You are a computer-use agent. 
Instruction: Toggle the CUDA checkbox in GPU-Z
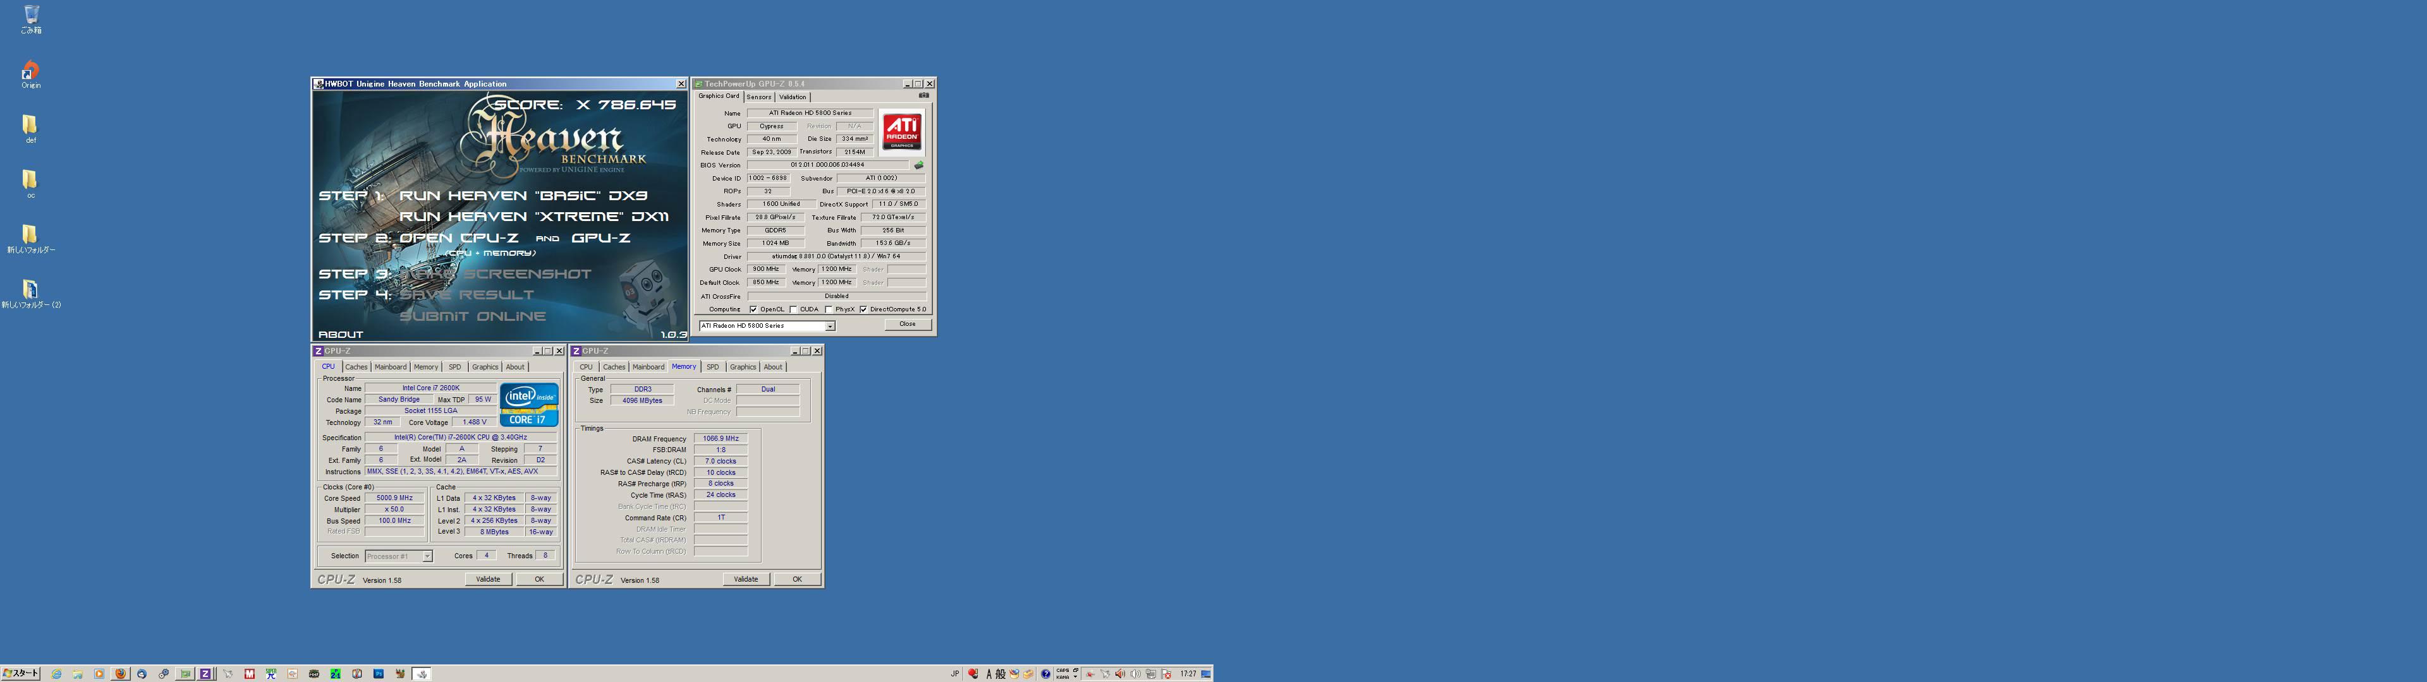click(793, 309)
